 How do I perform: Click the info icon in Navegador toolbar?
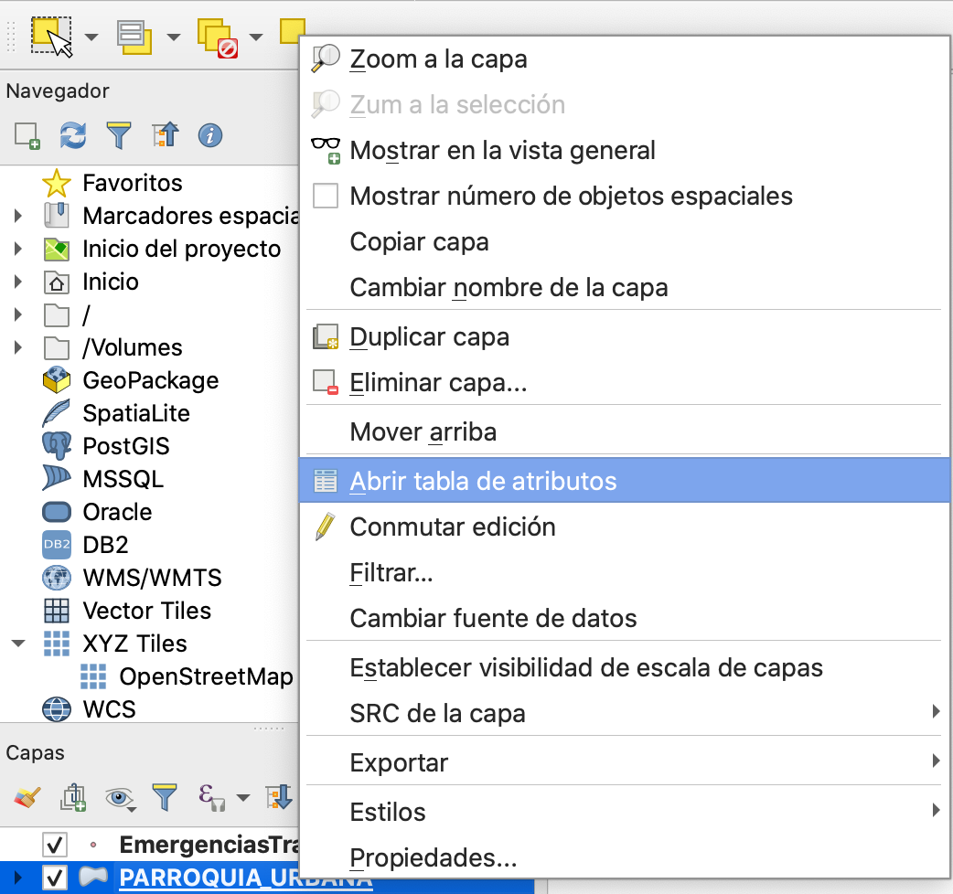[x=210, y=136]
